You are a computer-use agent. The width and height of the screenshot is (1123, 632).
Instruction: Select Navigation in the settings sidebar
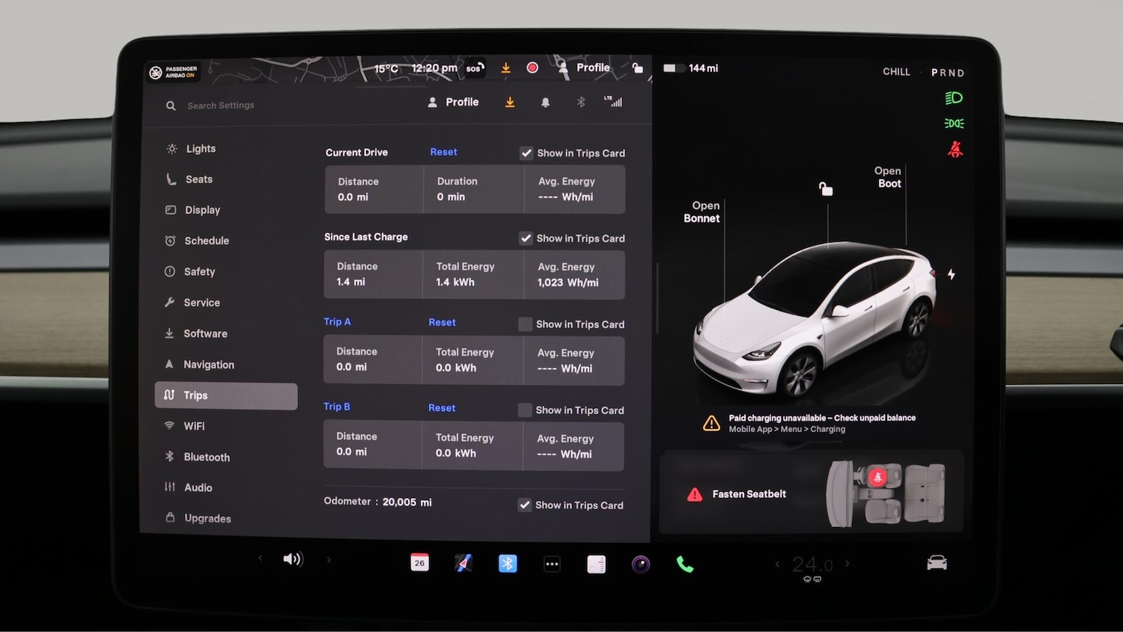[x=208, y=365]
